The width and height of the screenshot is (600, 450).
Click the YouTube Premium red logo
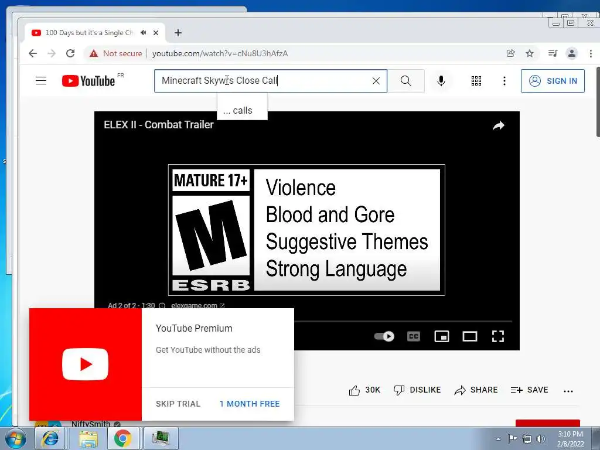coord(86,364)
